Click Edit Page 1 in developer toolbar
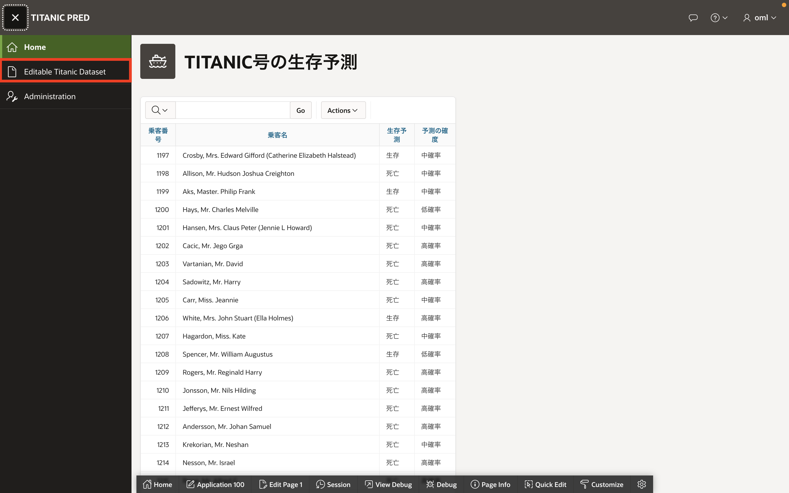 tap(280, 485)
